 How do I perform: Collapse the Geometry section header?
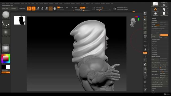tap(155, 21)
